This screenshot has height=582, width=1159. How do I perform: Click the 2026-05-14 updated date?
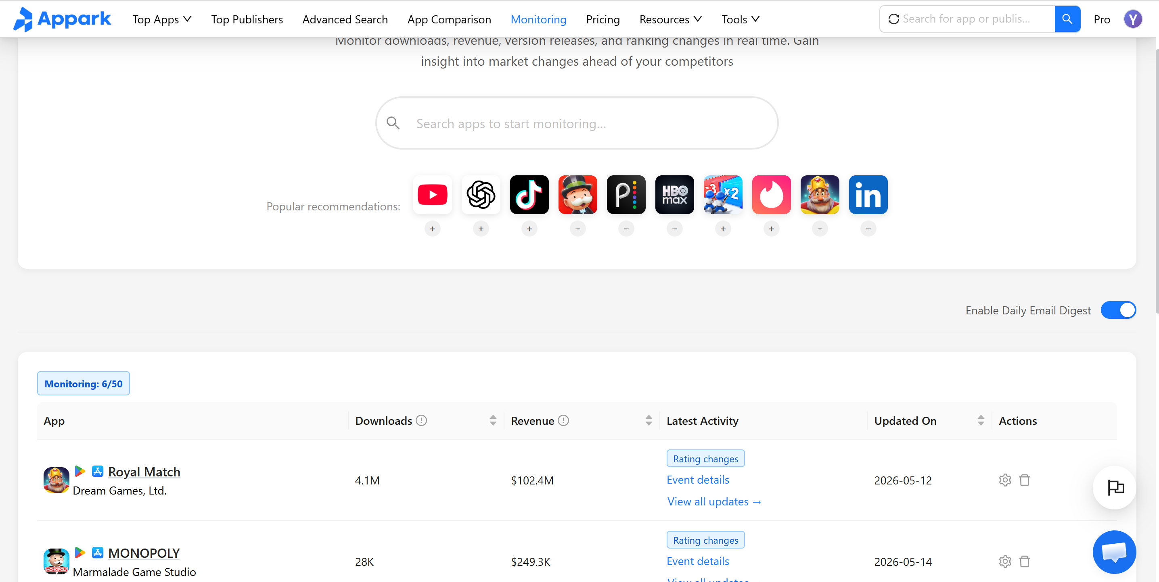[x=903, y=561]
